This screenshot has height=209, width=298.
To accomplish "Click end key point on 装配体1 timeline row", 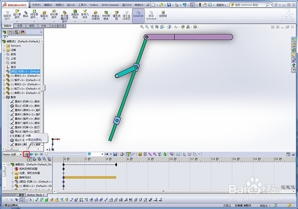I will point(116,164).
